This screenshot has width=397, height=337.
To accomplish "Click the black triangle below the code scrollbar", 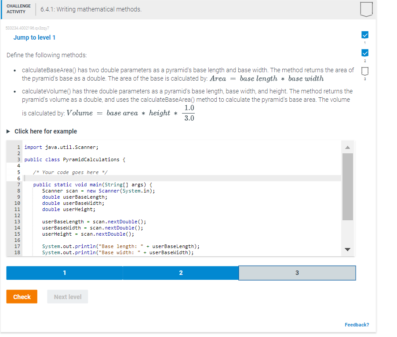I will (x=348, y=249).
